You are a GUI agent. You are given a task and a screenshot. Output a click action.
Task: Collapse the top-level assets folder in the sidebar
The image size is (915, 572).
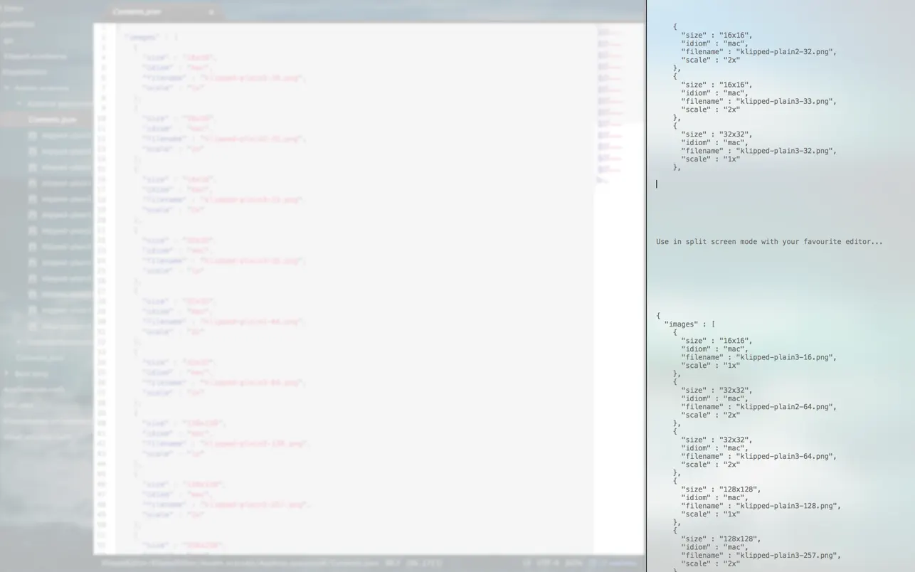click(x=6, y=88)
